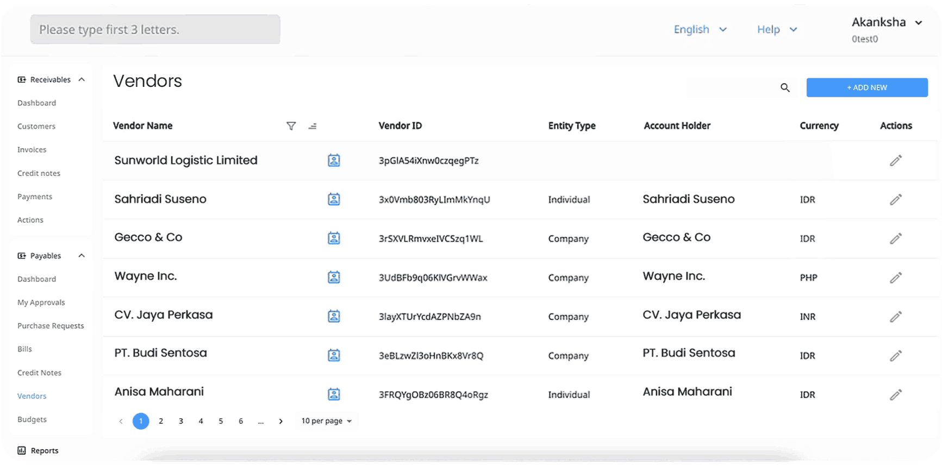Open contact card for PT. Budi Sentosa
Screen dimensions: 942x466
pos(334,355)
